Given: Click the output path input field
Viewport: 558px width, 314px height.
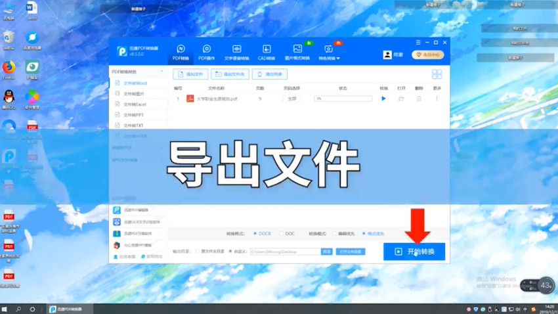Looking at the screenshot, I should 285,252.
